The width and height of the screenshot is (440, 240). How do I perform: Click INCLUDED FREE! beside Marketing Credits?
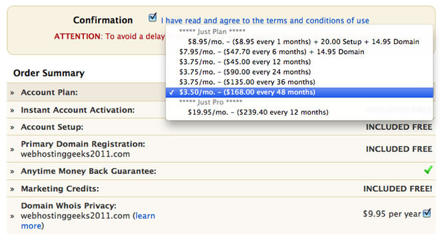pyautogui.click(x=397, y=189)
